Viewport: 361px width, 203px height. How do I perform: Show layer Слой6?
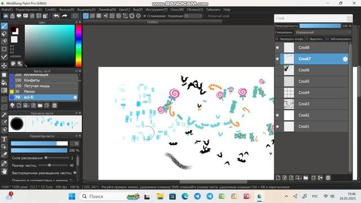pos(278,70)
